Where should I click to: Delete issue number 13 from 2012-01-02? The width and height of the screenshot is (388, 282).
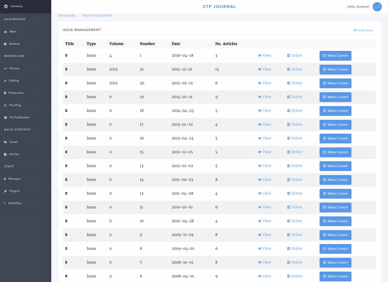tap(295, 166)
